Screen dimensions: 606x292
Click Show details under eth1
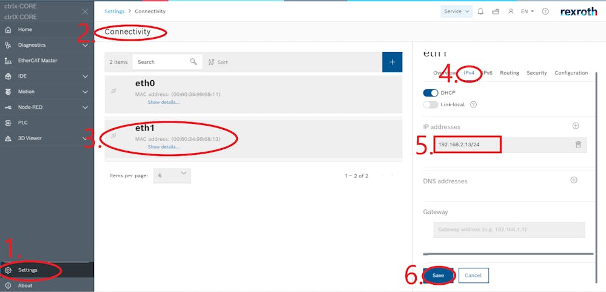[164, 147]
